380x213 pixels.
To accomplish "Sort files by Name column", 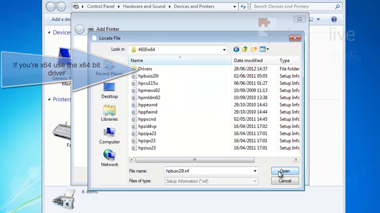I will [180, 60].
